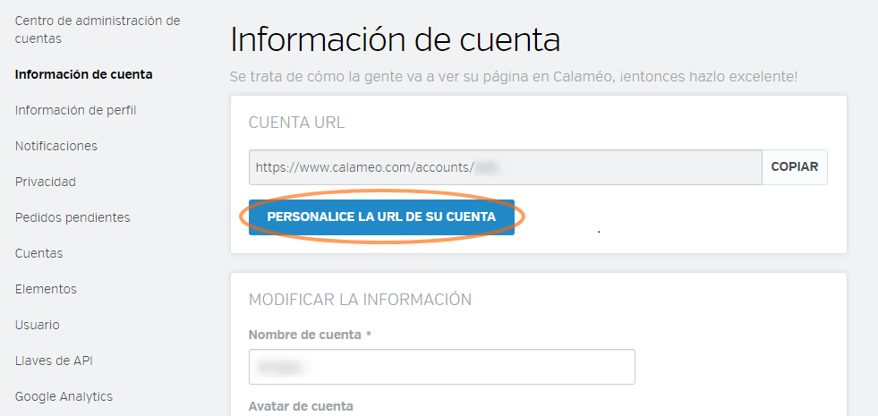Open Pedidos pendientes page
Image resolution: width=878 pixels, height=416 pixels.
[x=72, y=217]
